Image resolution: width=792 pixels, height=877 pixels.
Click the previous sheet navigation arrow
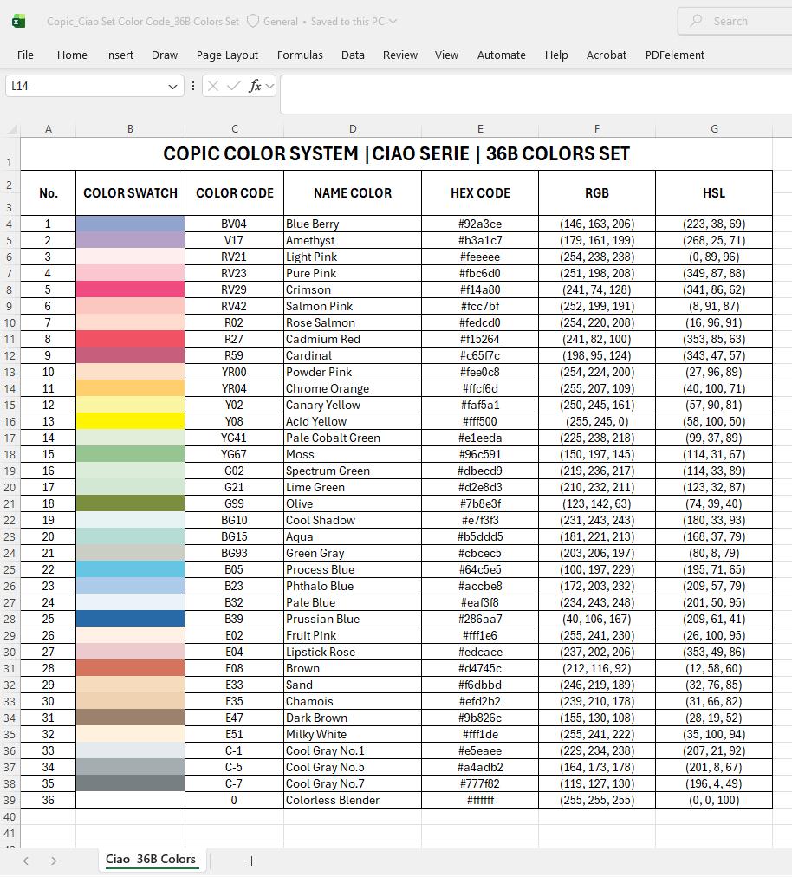point(26,861)
